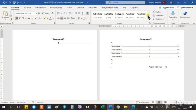Decrease font size with small A icon

(x=42, y=13)
